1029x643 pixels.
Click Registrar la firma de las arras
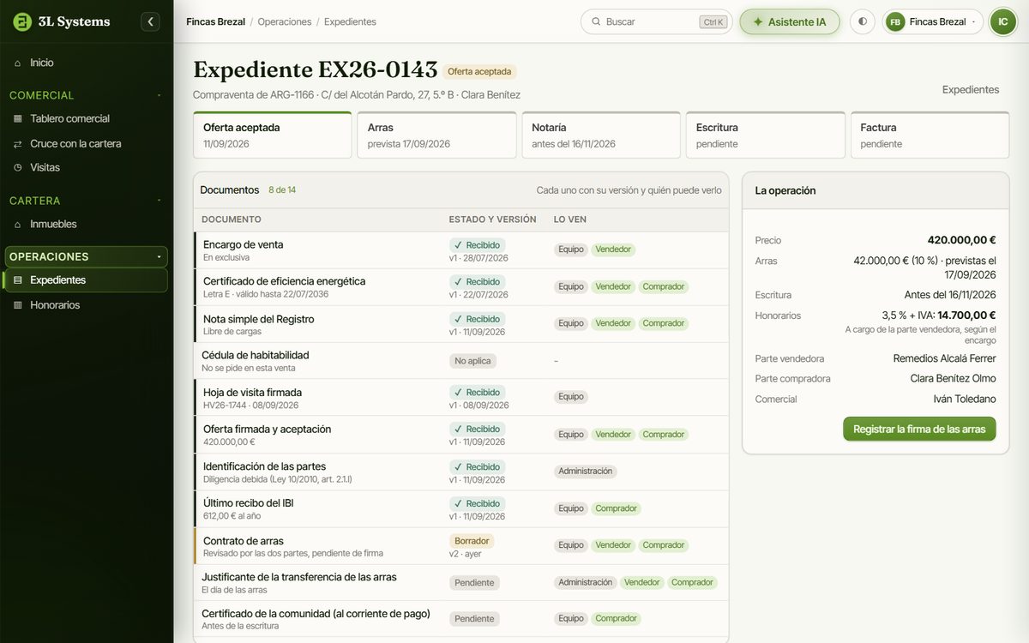pyautogui.click(x=919, y=429)
